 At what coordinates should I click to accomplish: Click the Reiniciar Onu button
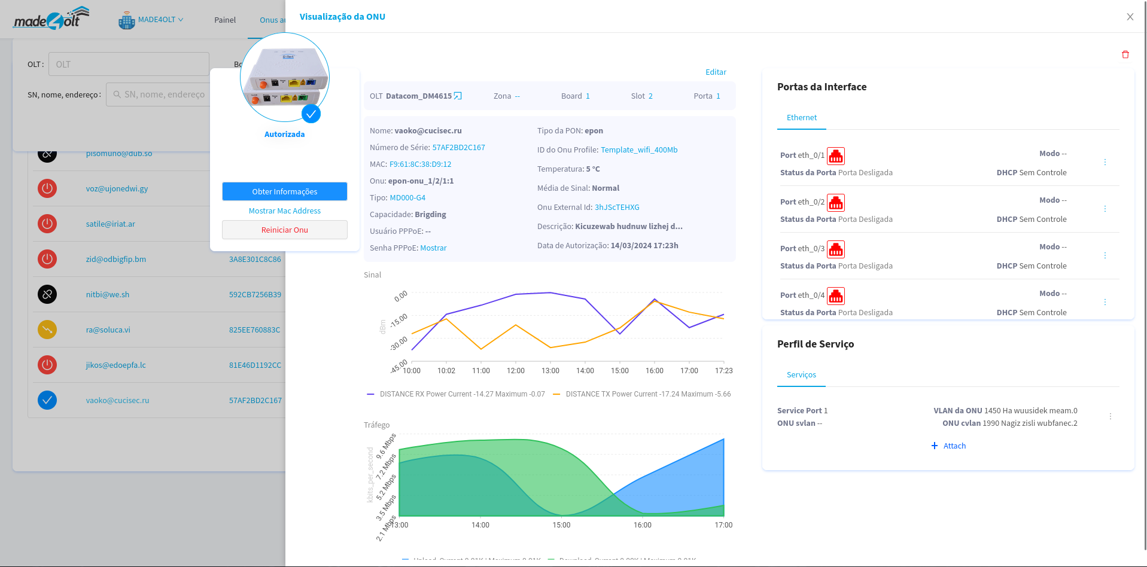coord(284,230)
